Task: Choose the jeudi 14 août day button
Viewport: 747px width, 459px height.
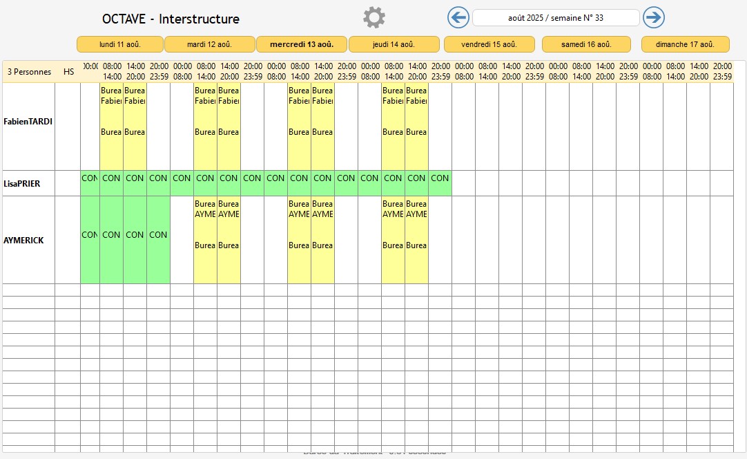Action: point(394,44)
